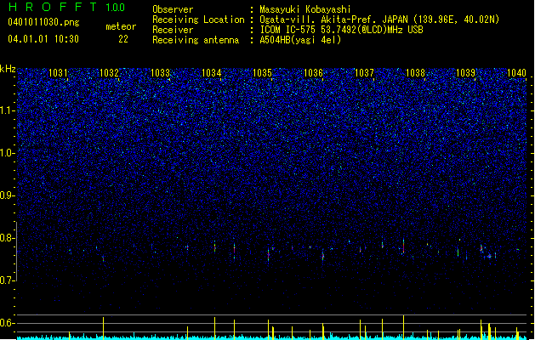Screen dimensions: 535x340
Task: Click the 'Receiver' field label
Action: click(x=173, y=30)
